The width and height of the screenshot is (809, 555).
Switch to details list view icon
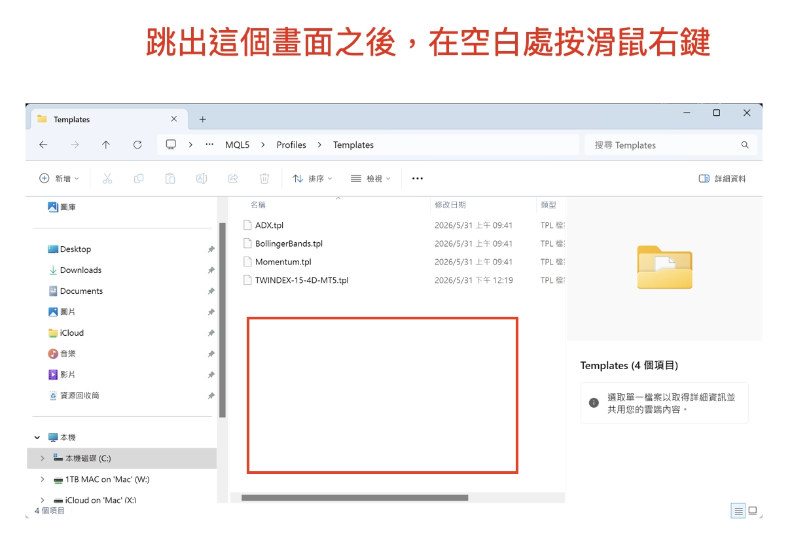[738, 510]
